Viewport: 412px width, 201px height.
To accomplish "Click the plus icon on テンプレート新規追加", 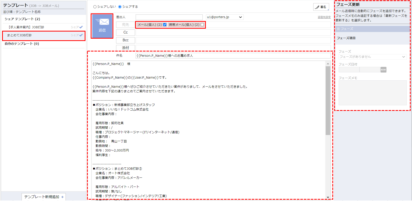I will (62, 197).
